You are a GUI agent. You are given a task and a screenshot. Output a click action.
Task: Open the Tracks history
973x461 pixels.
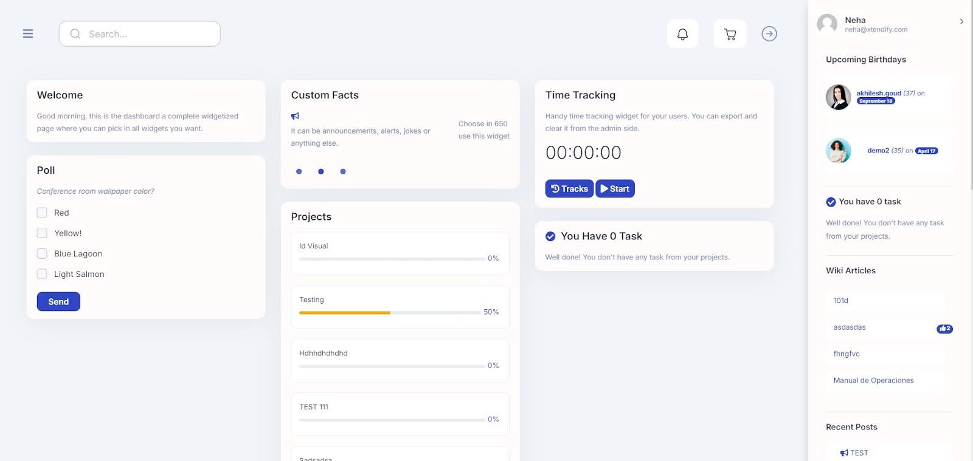(x=569, y=189)
